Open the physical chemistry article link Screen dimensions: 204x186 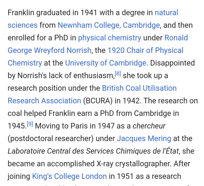pyautogui.click(x=109, y=38)
